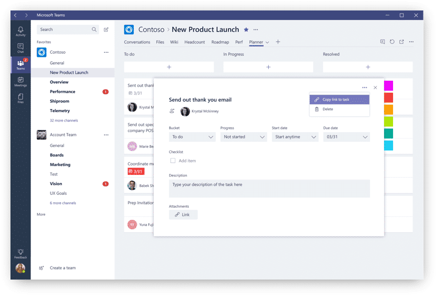Check the Add item checklist box

[173, 160]
